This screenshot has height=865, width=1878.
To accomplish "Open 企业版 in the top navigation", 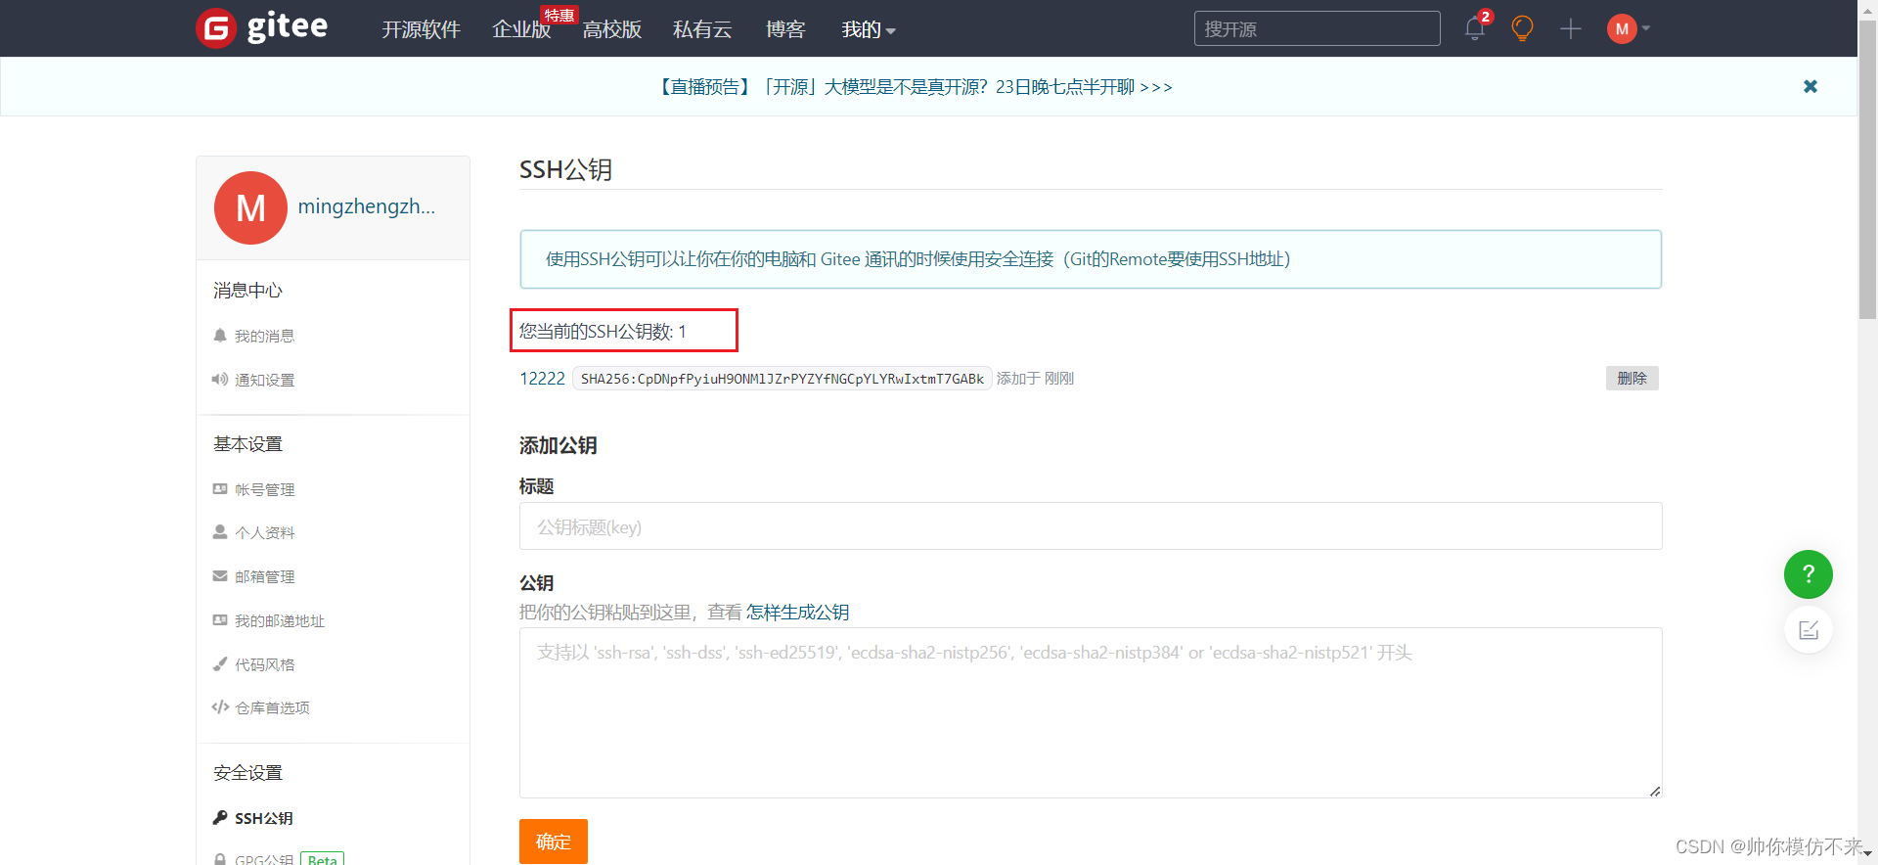I will pyautogui.click(x=521, y=29).
